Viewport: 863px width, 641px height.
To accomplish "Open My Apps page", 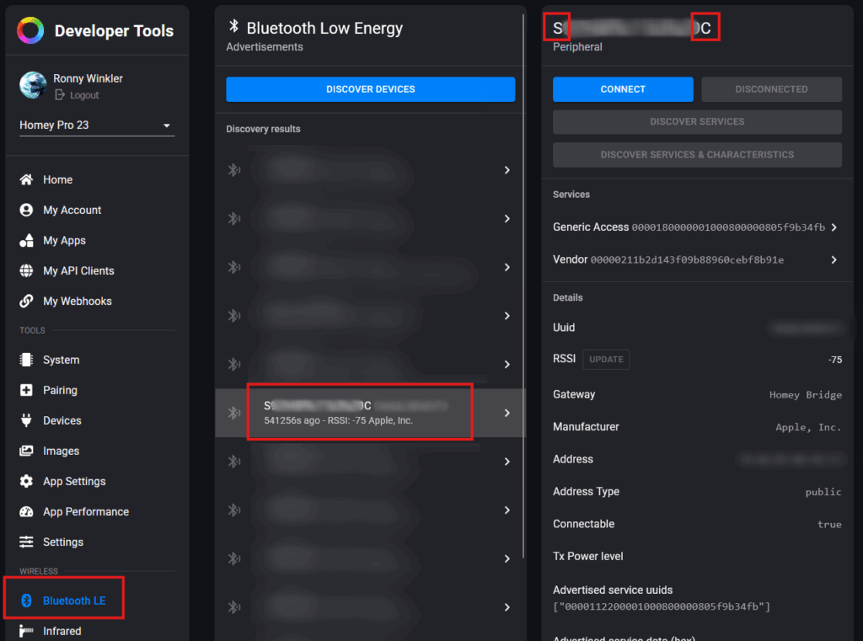I will (64, 240).
